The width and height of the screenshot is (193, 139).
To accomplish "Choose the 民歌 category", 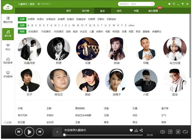I will click(x=131, y=32).
